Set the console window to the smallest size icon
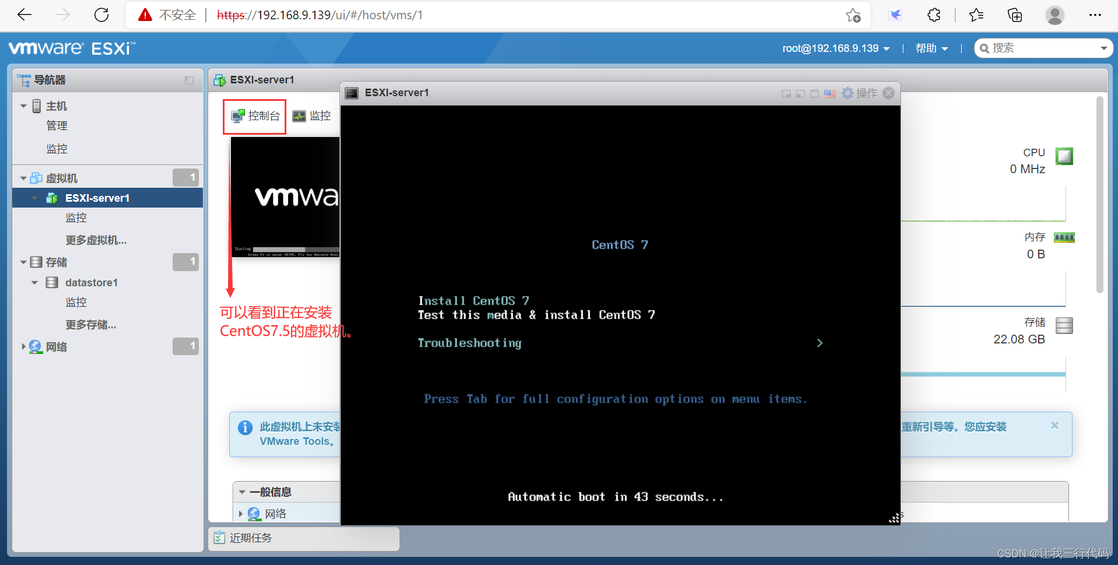Viewport: 1118px width, 565px height. pos(787,94)
